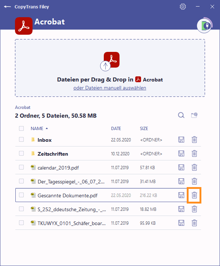Create a new folder with folder icon
Image resolution: width=220 pixels, height=266 pixels.
(x=194, y=115)
